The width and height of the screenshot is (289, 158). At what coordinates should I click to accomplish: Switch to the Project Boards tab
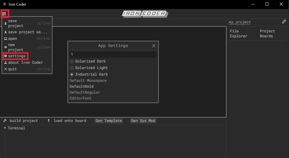(267, 34)
